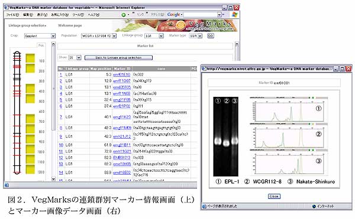Viewport: 355px width, 219px height.
Task: Click the Google toolbar search input field
Action: click(x=200, y=15)
